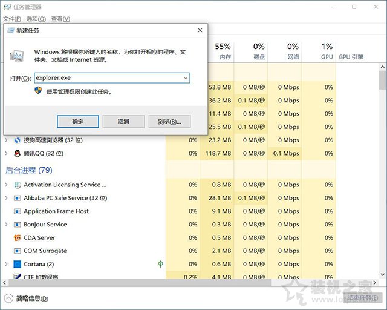Click the Cortana green leaf status icon

point(160,264)
